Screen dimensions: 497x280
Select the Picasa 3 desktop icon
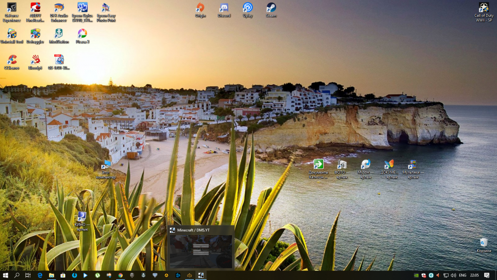point(83,34)
